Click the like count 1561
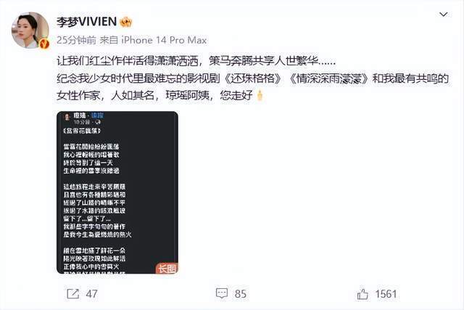Viewport: 464px width, 310px height. (x=386, y=294)
